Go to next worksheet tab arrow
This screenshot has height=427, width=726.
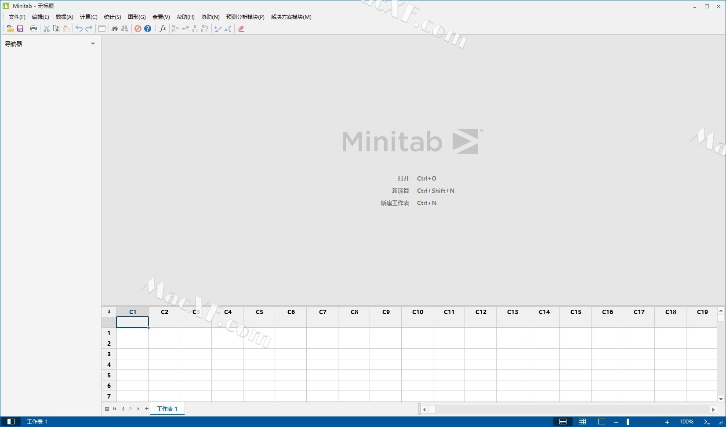tap(131, 409)
